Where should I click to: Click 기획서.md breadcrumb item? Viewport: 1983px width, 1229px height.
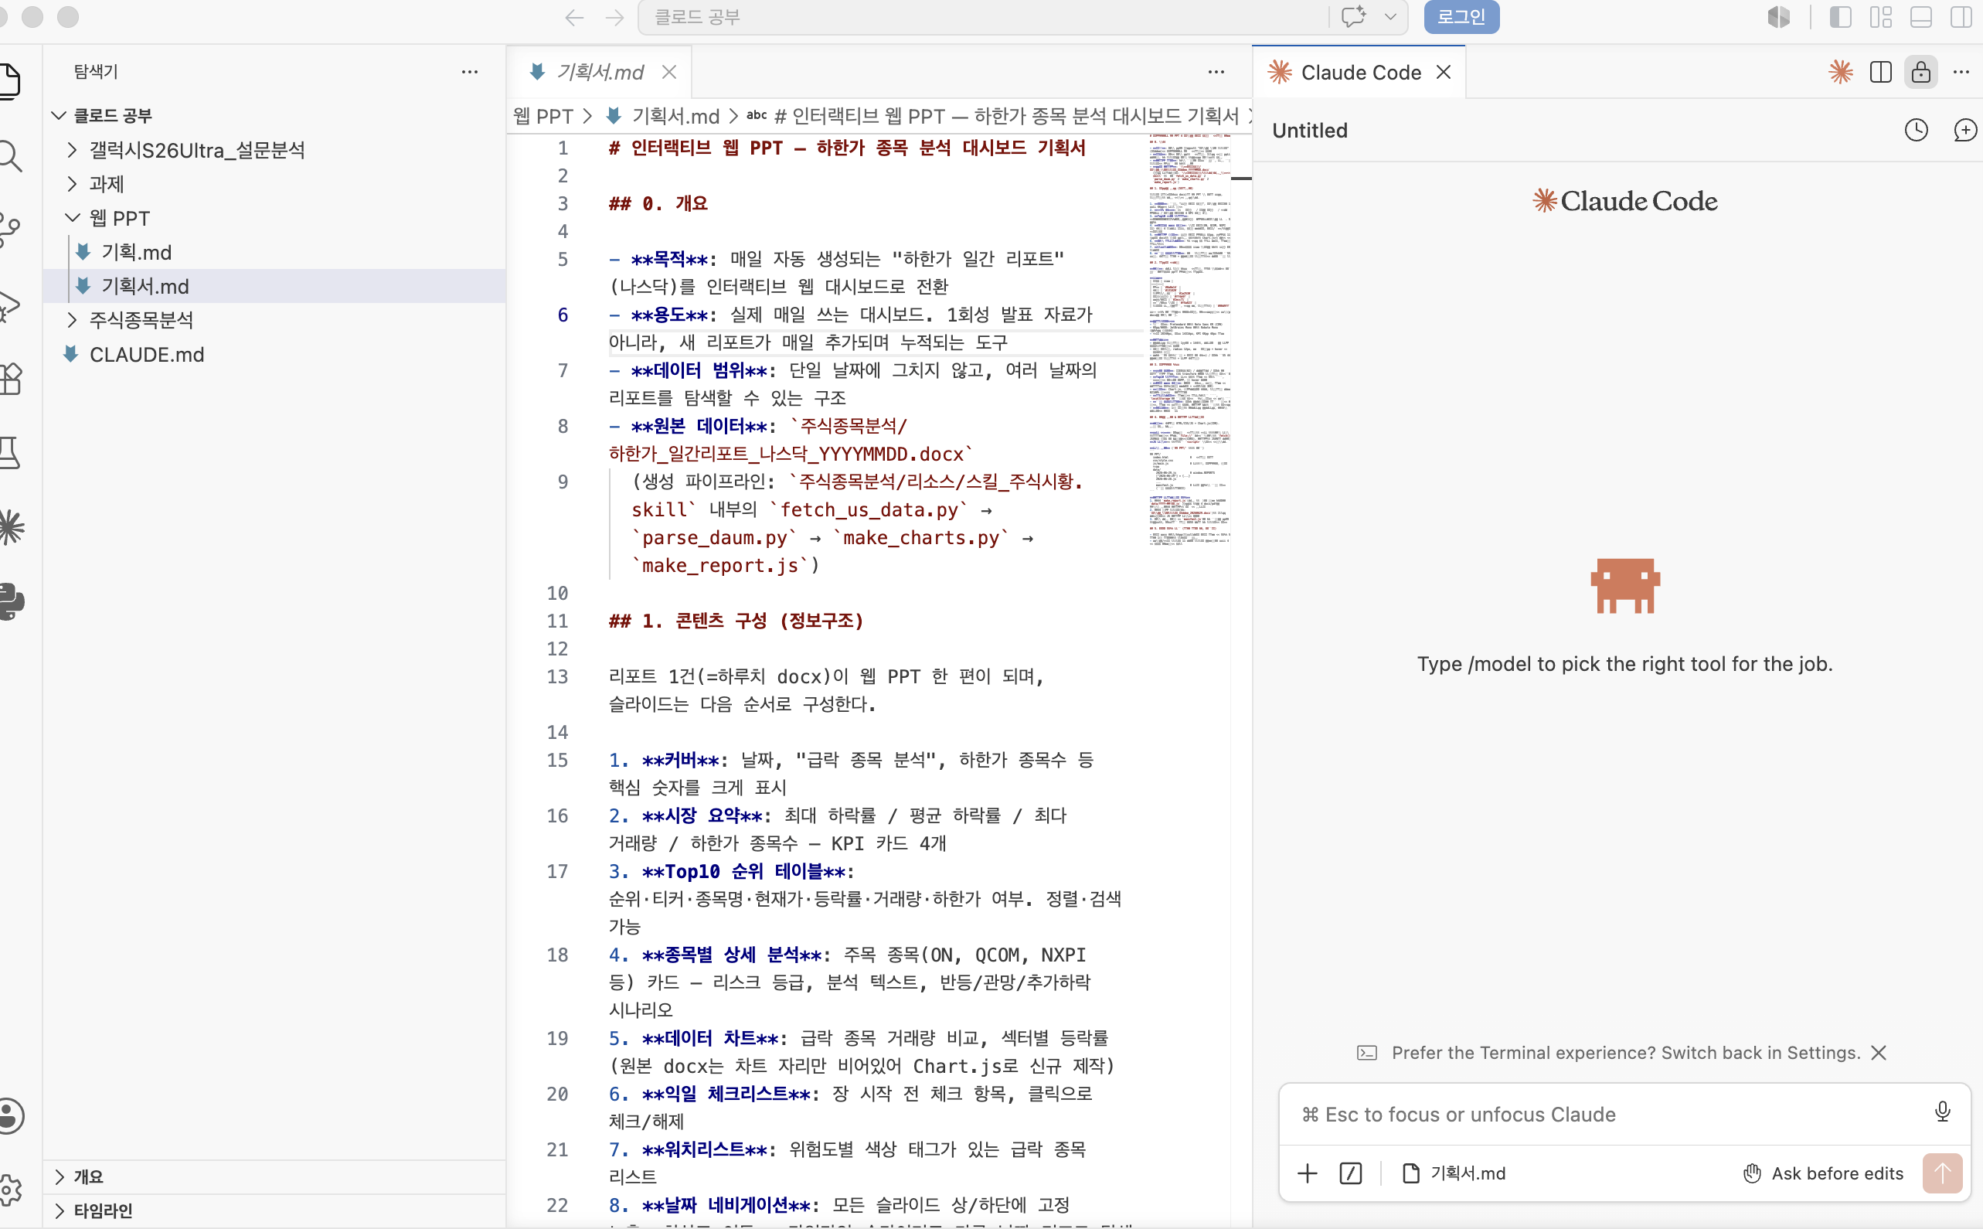(x=675, y=116)
